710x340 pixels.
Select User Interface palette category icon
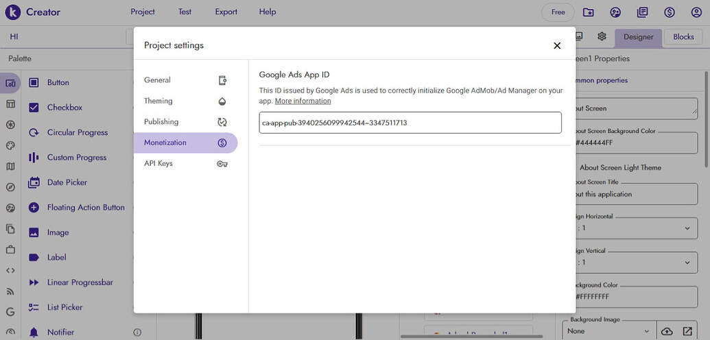pos(10,83)
